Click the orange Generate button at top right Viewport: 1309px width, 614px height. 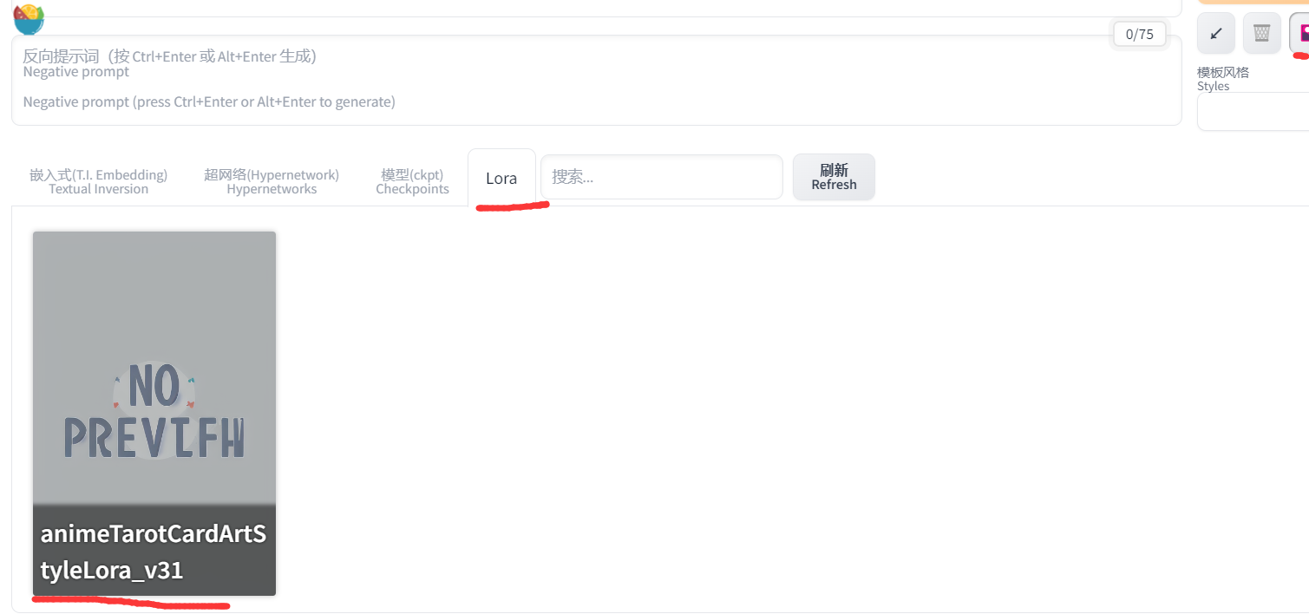click(x=1253, y=3)
